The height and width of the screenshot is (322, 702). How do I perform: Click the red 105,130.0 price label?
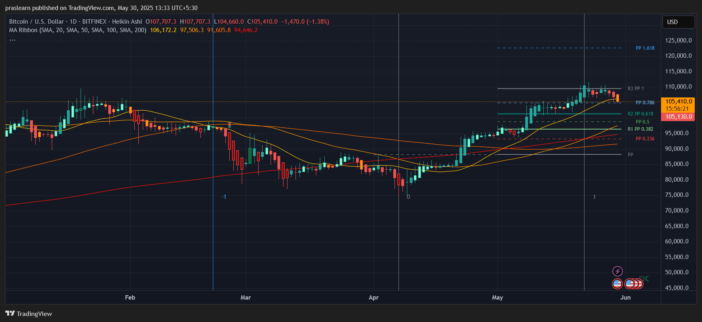(678, 117)
